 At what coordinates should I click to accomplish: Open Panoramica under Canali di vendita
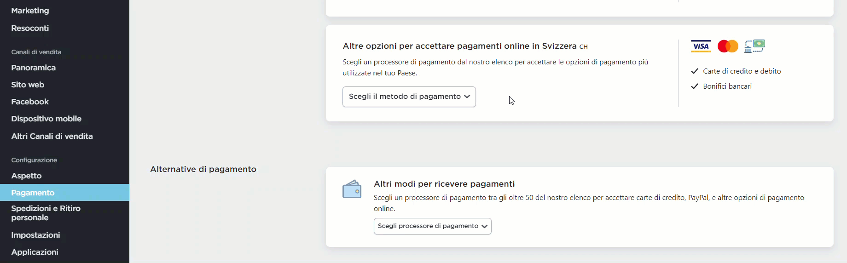coord(34,68)
